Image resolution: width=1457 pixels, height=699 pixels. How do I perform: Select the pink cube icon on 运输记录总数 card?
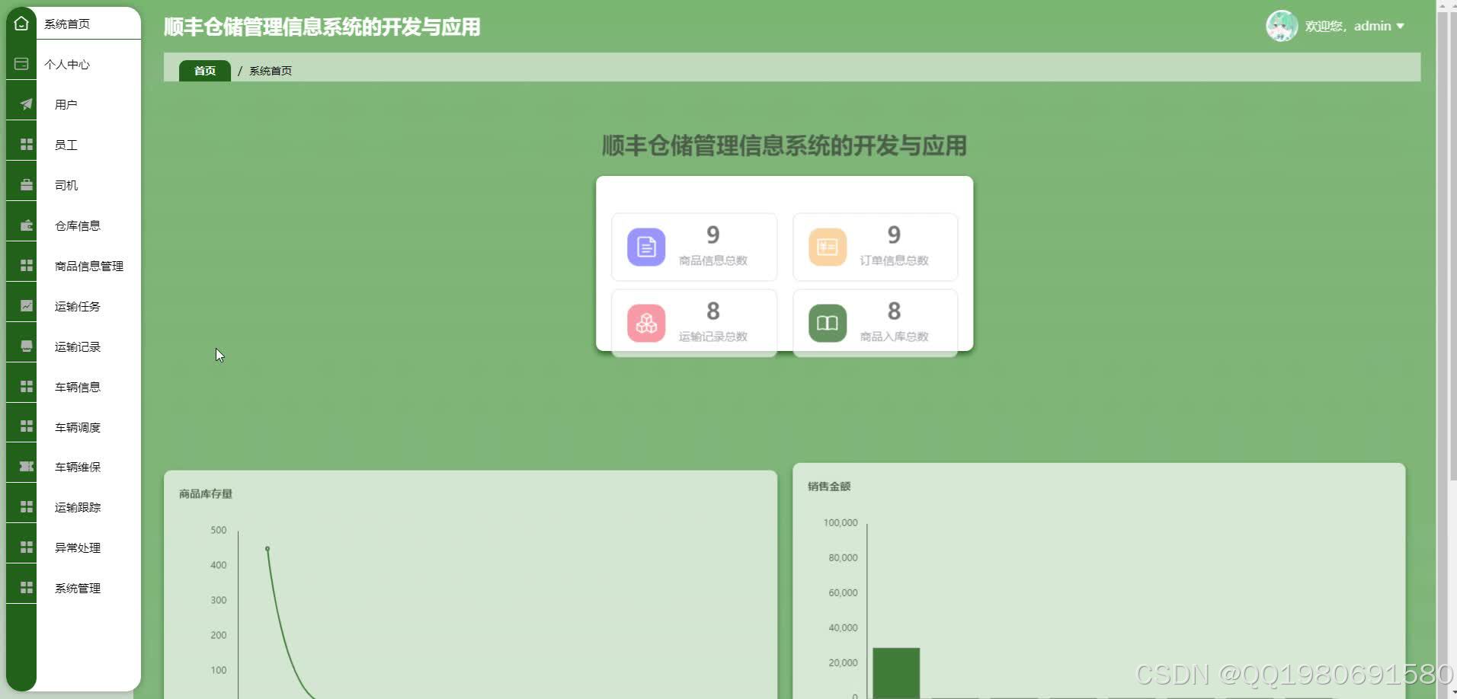(x=645, y=322)
